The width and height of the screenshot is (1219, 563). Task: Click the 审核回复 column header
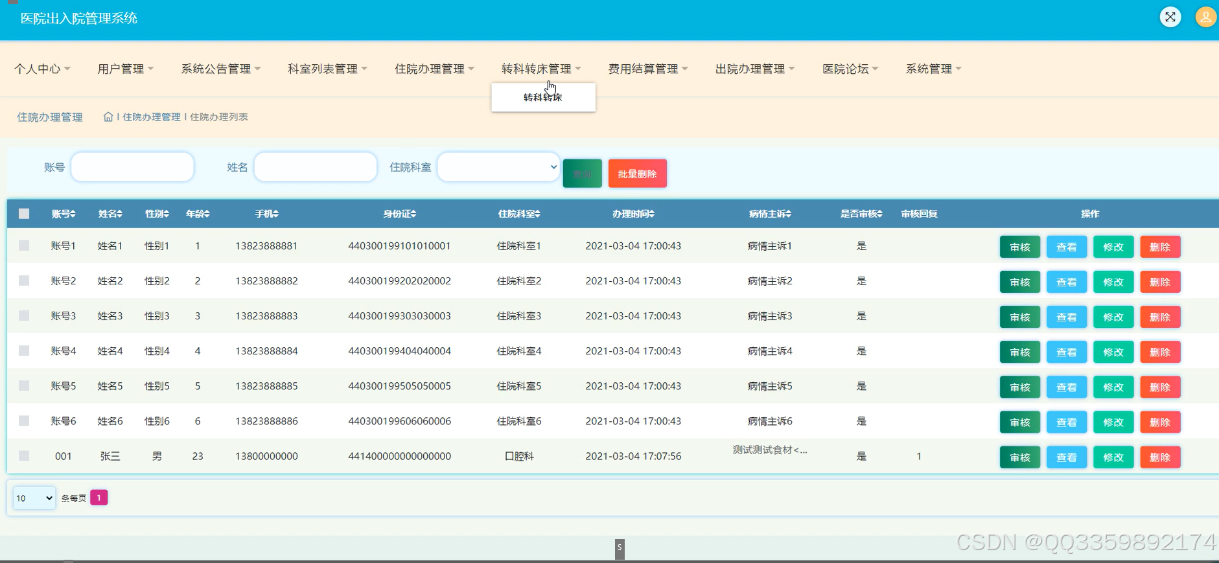919,214
